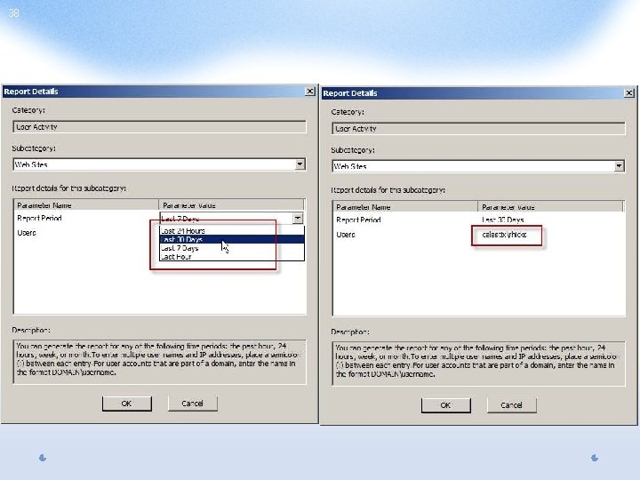Open Report Period dropdown arrow in left dialog
The width and height of the screenshot is (640, 480).
[x=298, y=219]
